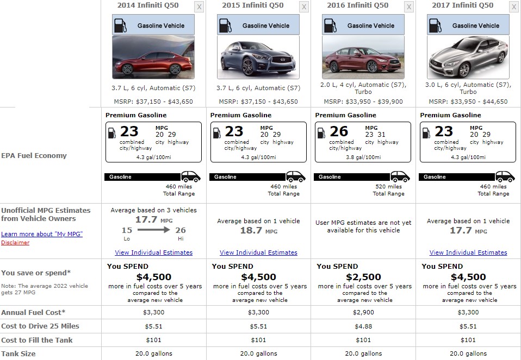Click the 2017 Q50 range car icon
The image size is (521, 360).
click(505, 176)
